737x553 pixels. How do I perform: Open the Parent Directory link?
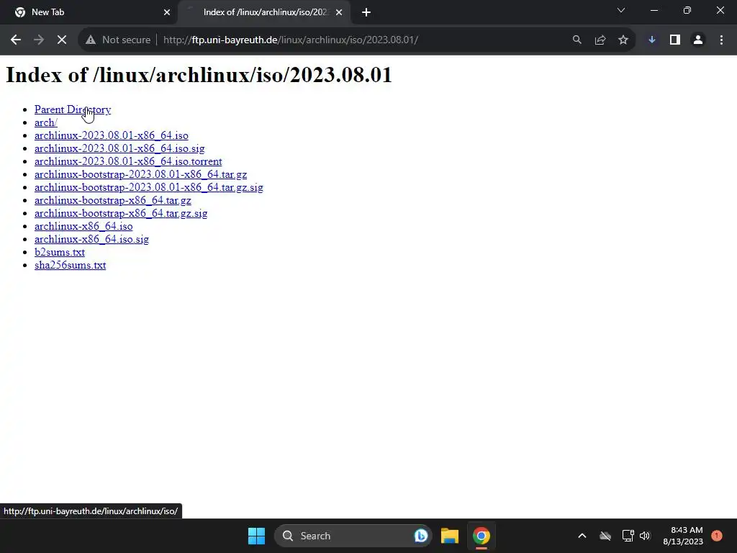[x=73, y=109]
